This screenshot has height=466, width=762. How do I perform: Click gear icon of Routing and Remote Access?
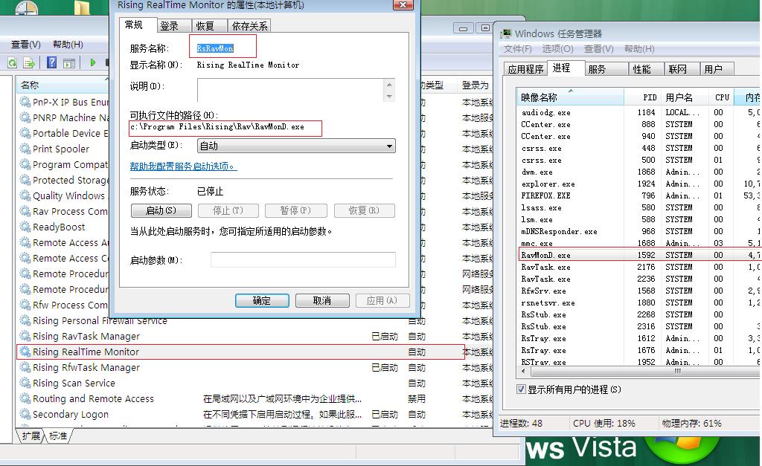pos(25,398)
